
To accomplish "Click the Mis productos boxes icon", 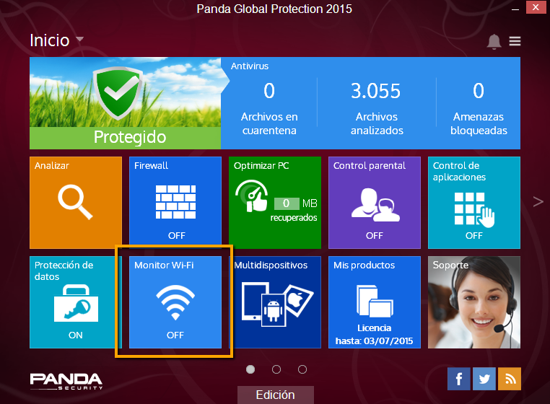I will [x=375, y=301].
